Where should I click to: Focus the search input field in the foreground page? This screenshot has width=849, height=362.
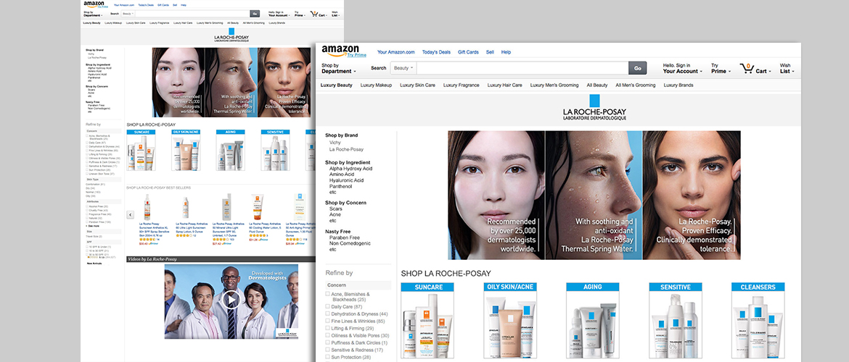click(x=521, y=68)
